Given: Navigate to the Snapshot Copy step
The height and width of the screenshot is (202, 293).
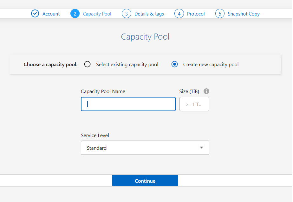Looking at the screenshot, I should click(x=244, y=14).
